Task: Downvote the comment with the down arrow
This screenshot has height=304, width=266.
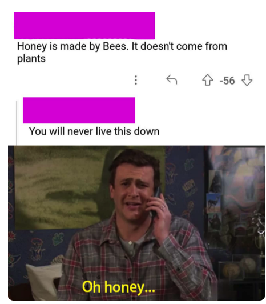Action: 247,80
